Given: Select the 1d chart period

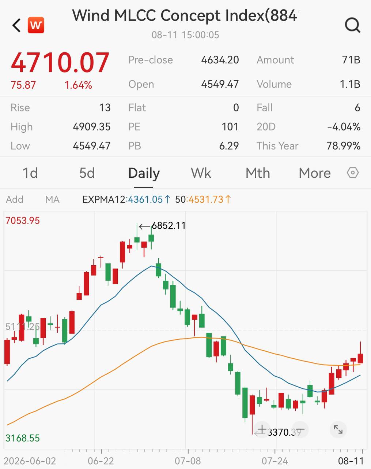Looking at the screenshot, I should pyautogui.click(x=30, y=173).
